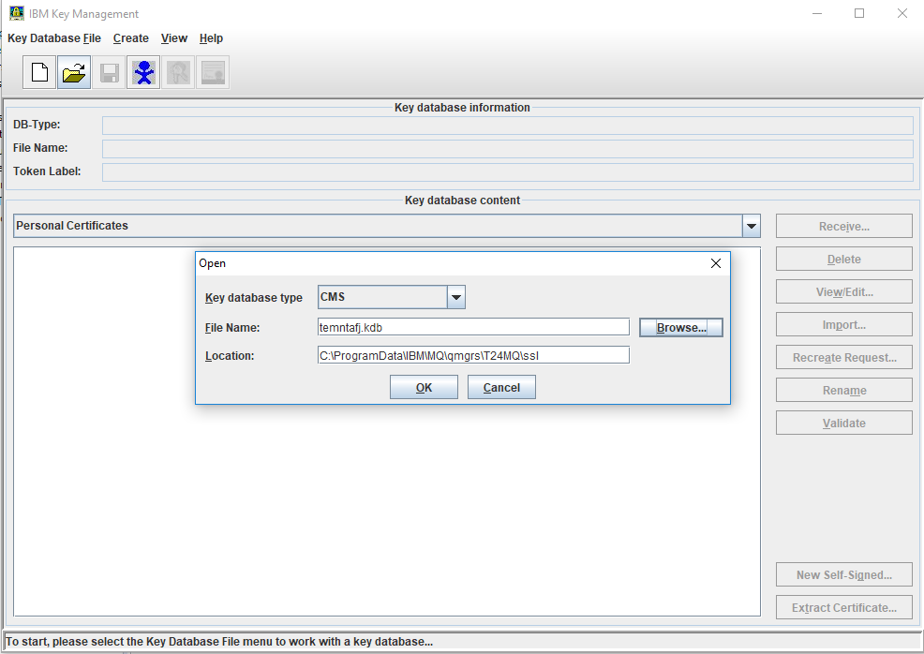Click the IBM Key Management title bar icon
924x654 pixels.
16,14
